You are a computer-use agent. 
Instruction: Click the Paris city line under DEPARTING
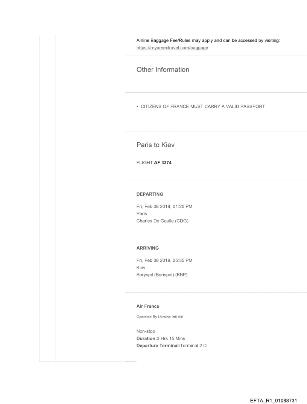(x=142, y=214)
